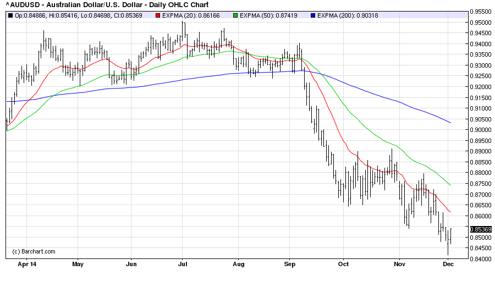Click the 0.86000 price axis label
495x281 pixels.
pyautogui.click(x=481, y=216)
